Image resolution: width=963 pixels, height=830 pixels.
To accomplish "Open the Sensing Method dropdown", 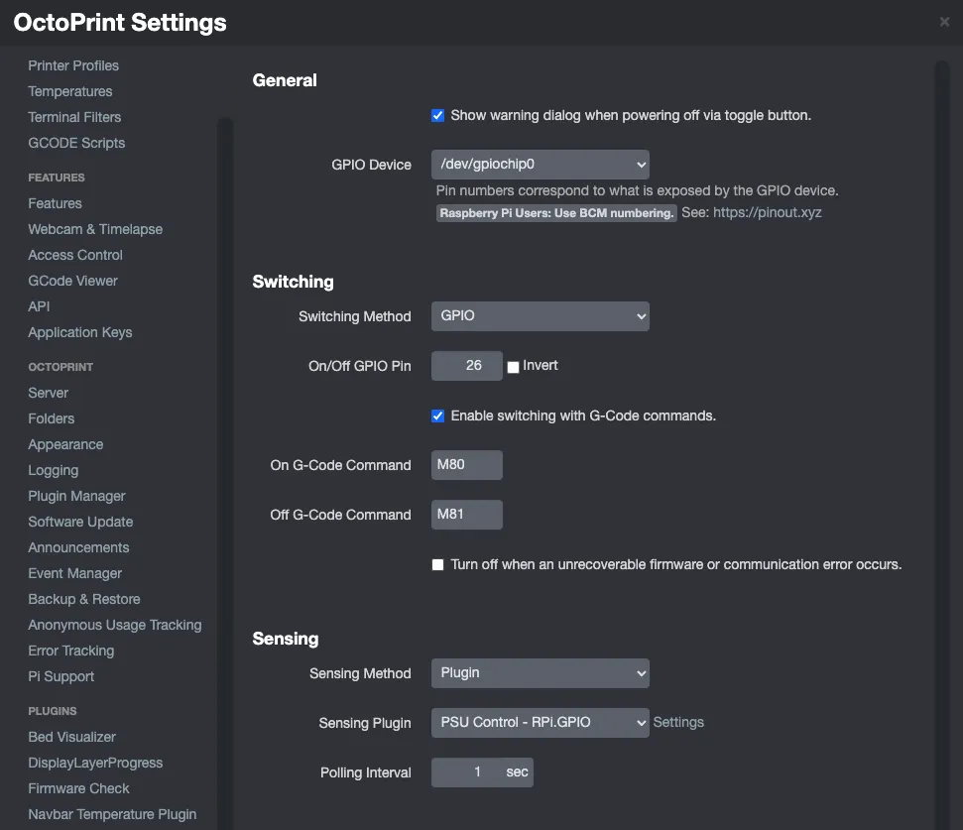I will pyautogui.click(x=540, y=672).
